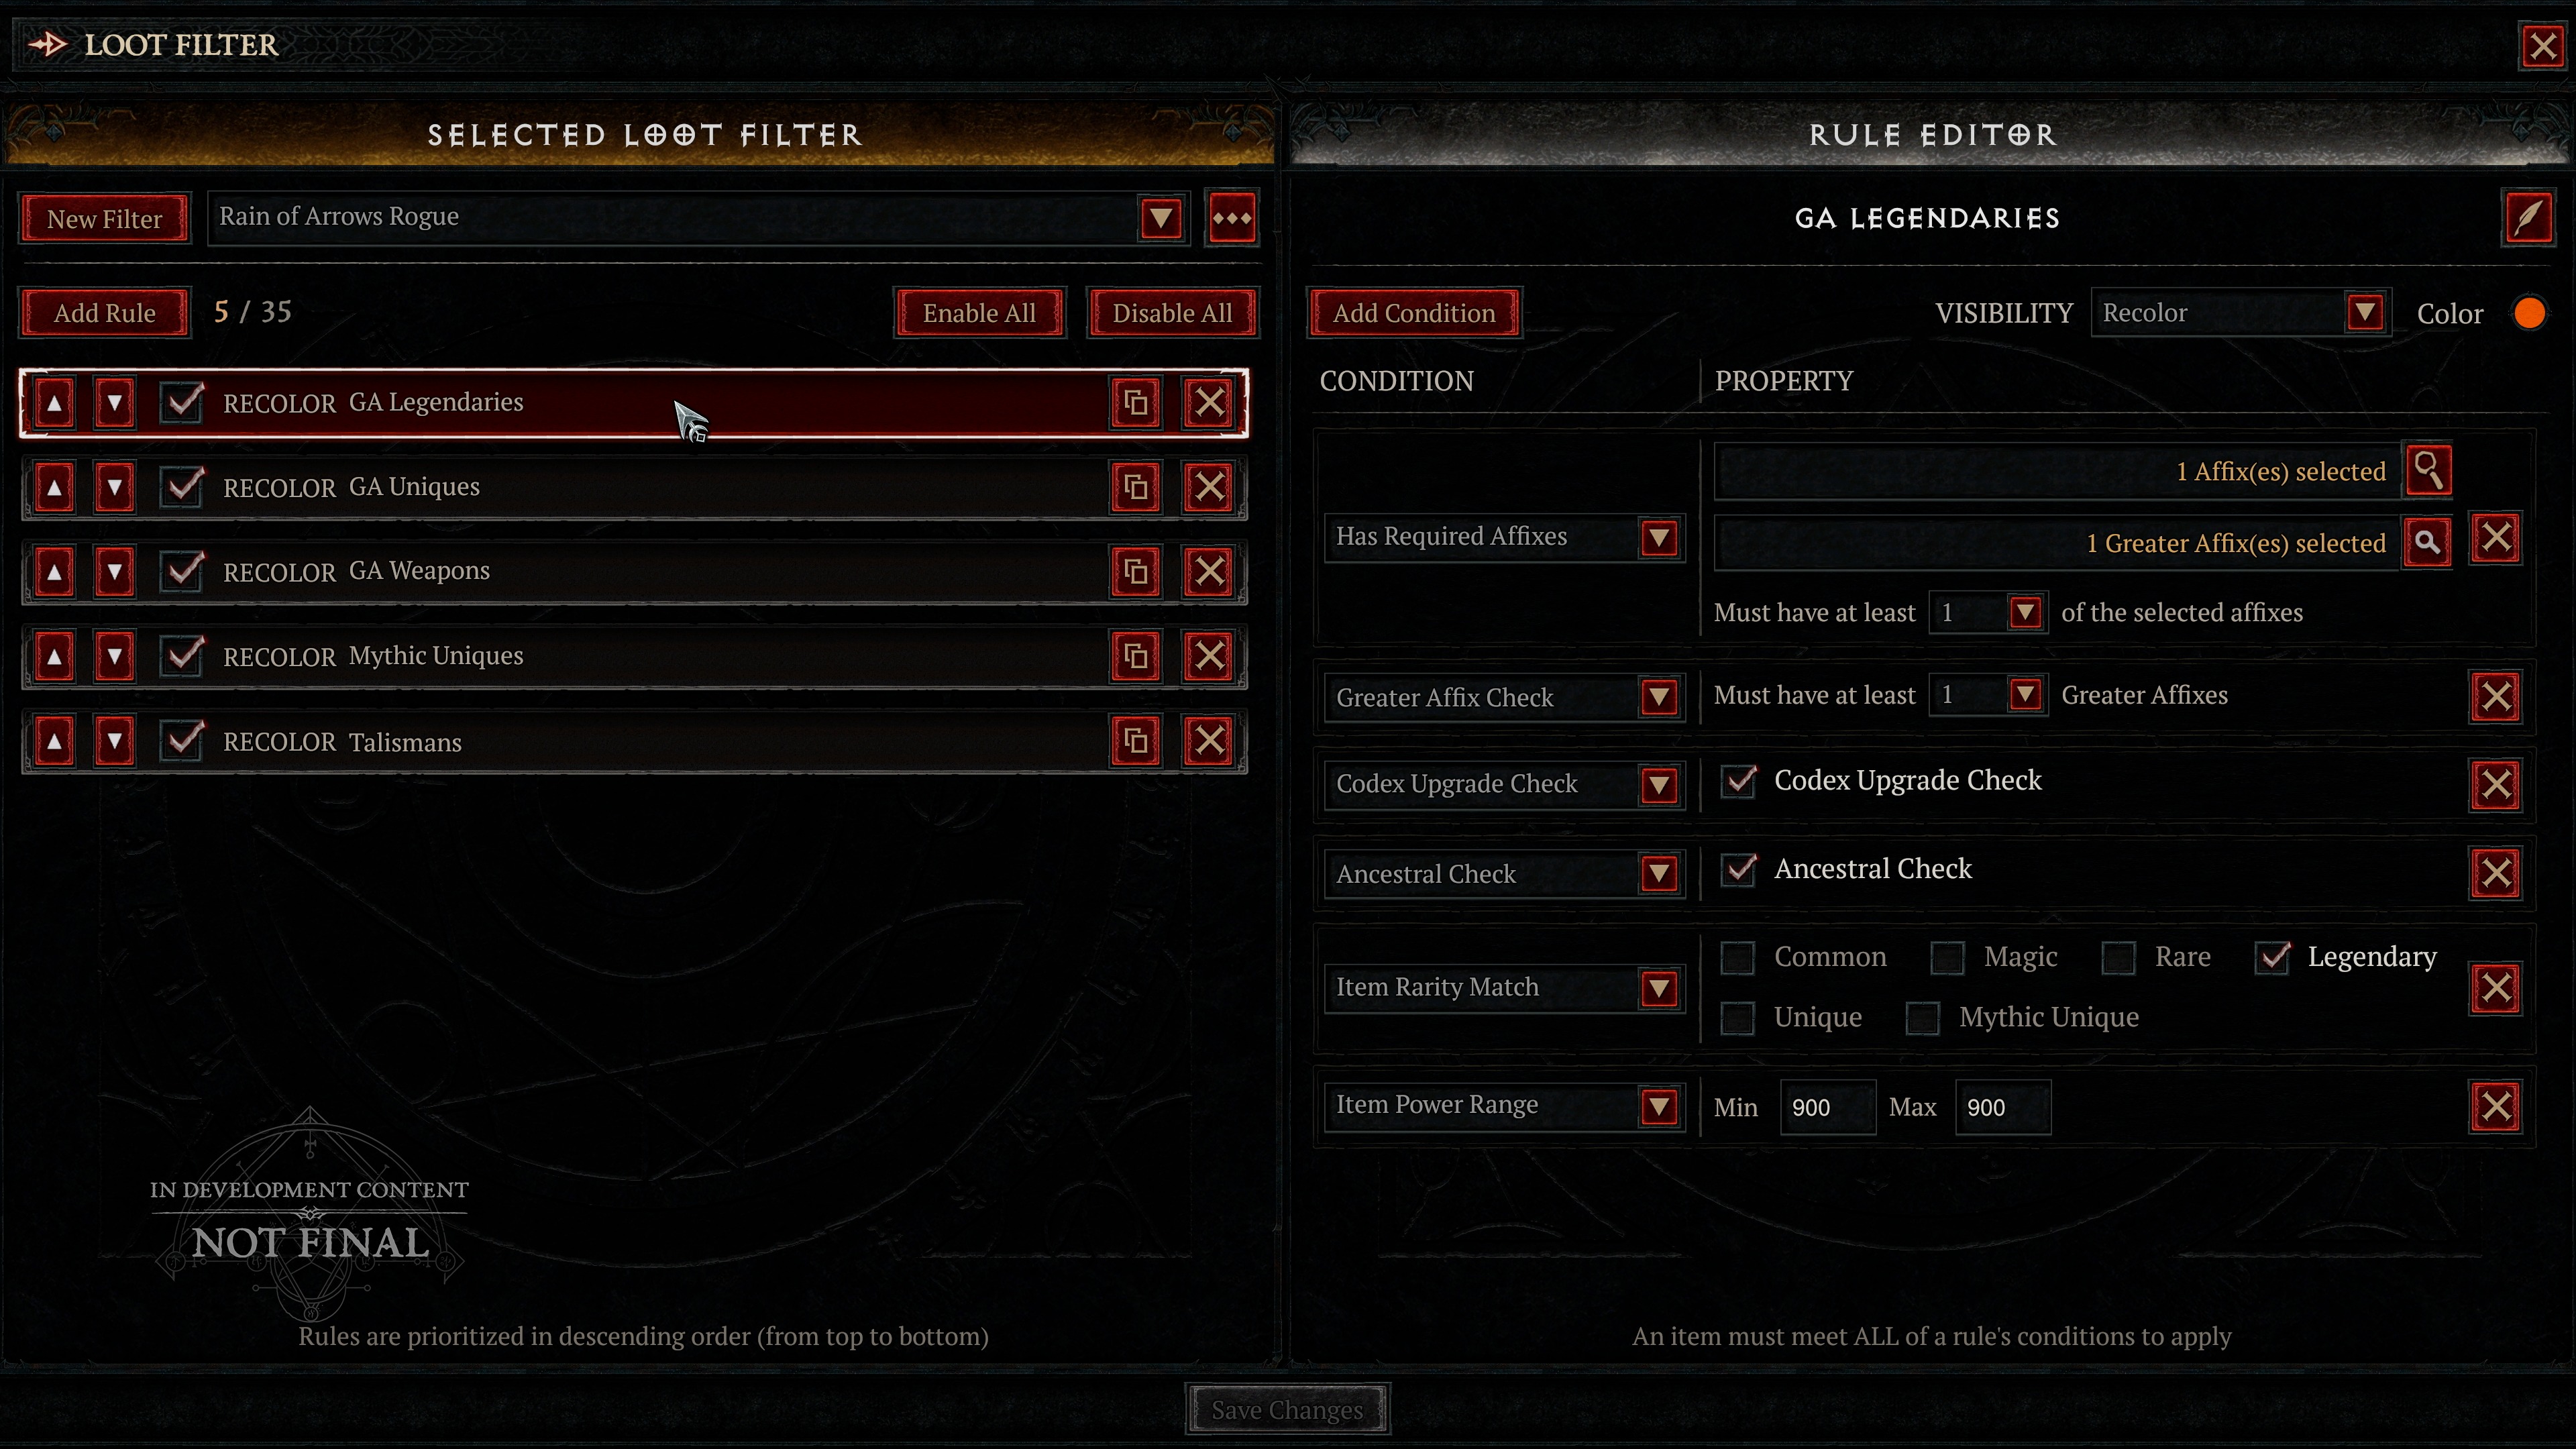This screenshot has height=1449, width=2576.
Task: Click the Disable All button
Action: 1172,313
